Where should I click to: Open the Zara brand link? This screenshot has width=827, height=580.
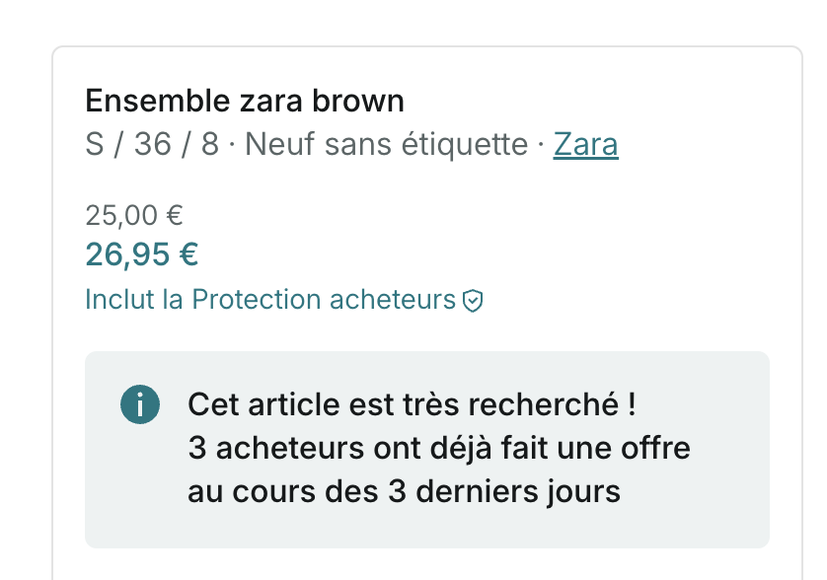click(585, 145)
